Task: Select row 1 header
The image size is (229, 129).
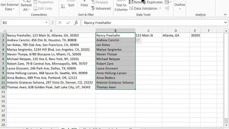Action: coord(3,35)
